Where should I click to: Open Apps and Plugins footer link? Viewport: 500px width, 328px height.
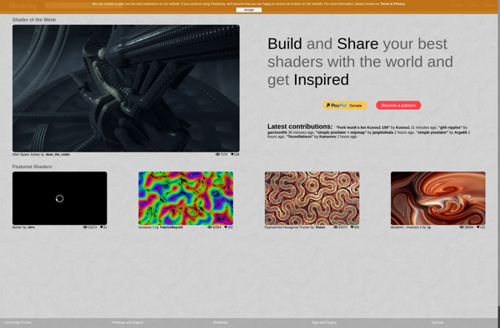(x=324, y=322)
